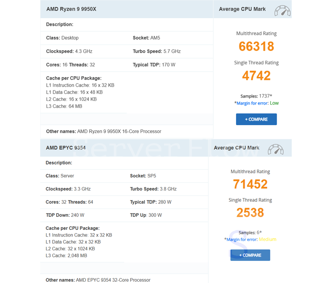The height and width of the screenshot is (283, 334).
Task: Click L1 Instruction Cache: 32 x 32 KB
Action: pos(79,235)
